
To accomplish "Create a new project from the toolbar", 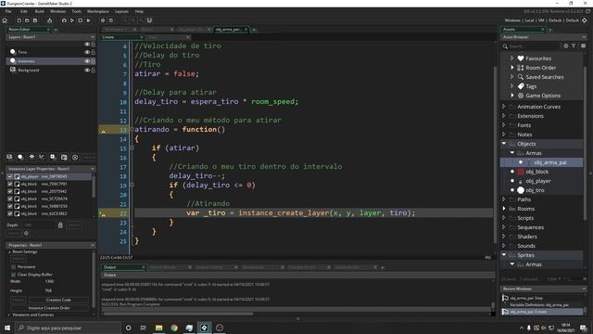I will 19,20.
